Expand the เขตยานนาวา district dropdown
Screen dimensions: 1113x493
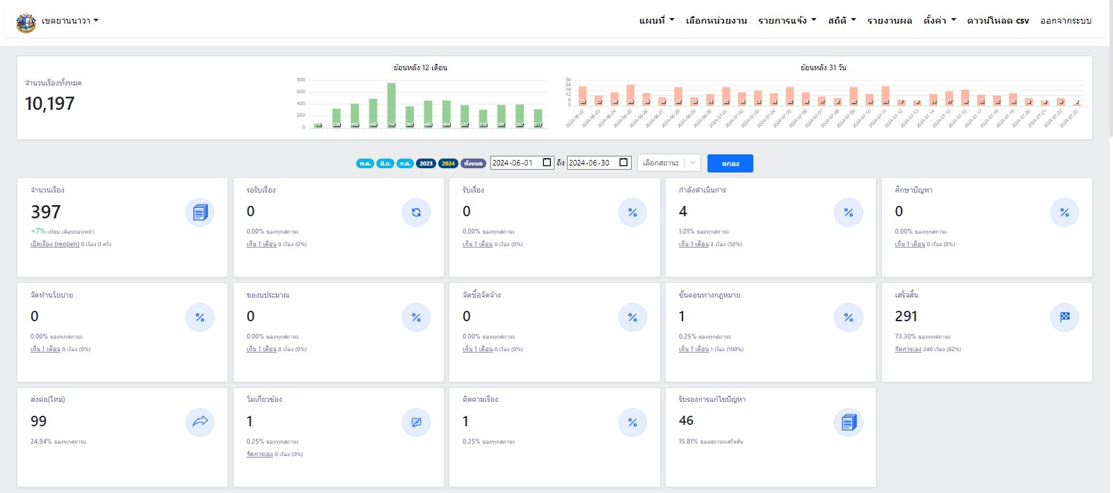70,21
